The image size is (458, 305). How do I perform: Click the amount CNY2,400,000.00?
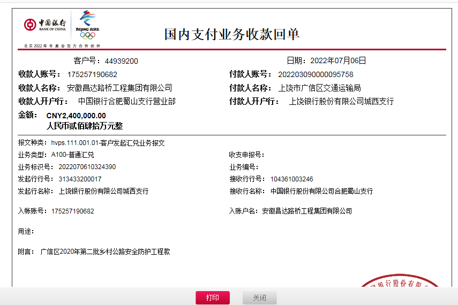76,115
